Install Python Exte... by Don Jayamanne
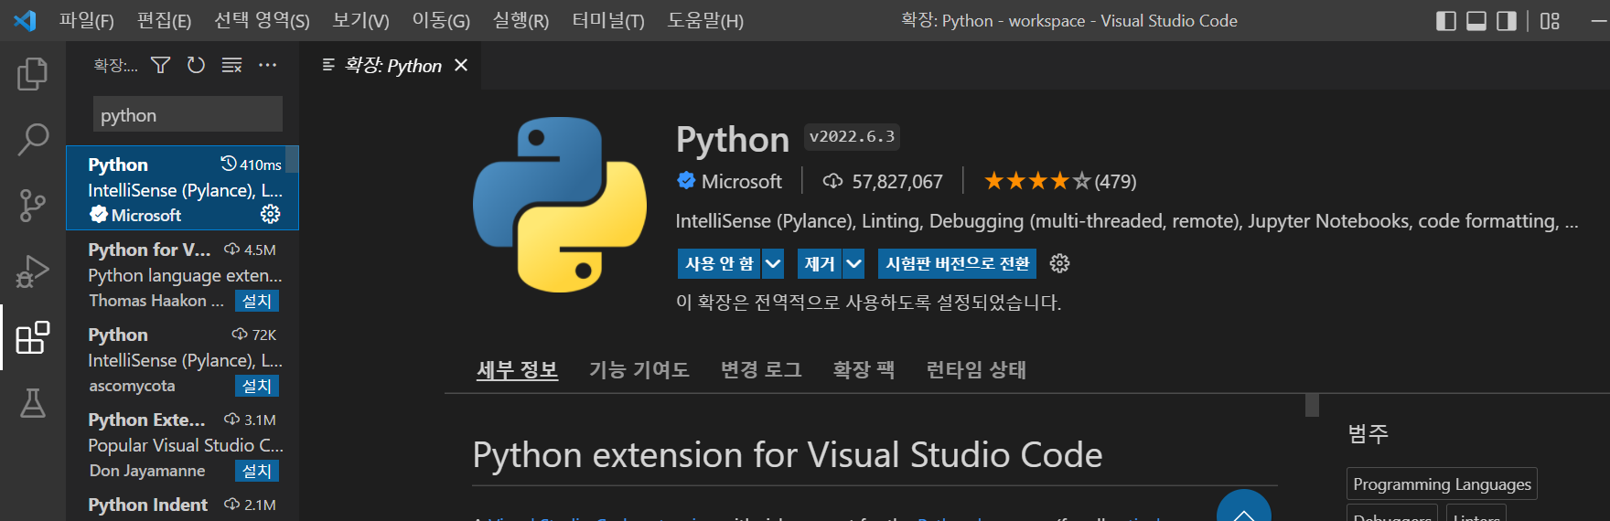This screenshot has height=521, width=1610. click(x=256, y=471)
